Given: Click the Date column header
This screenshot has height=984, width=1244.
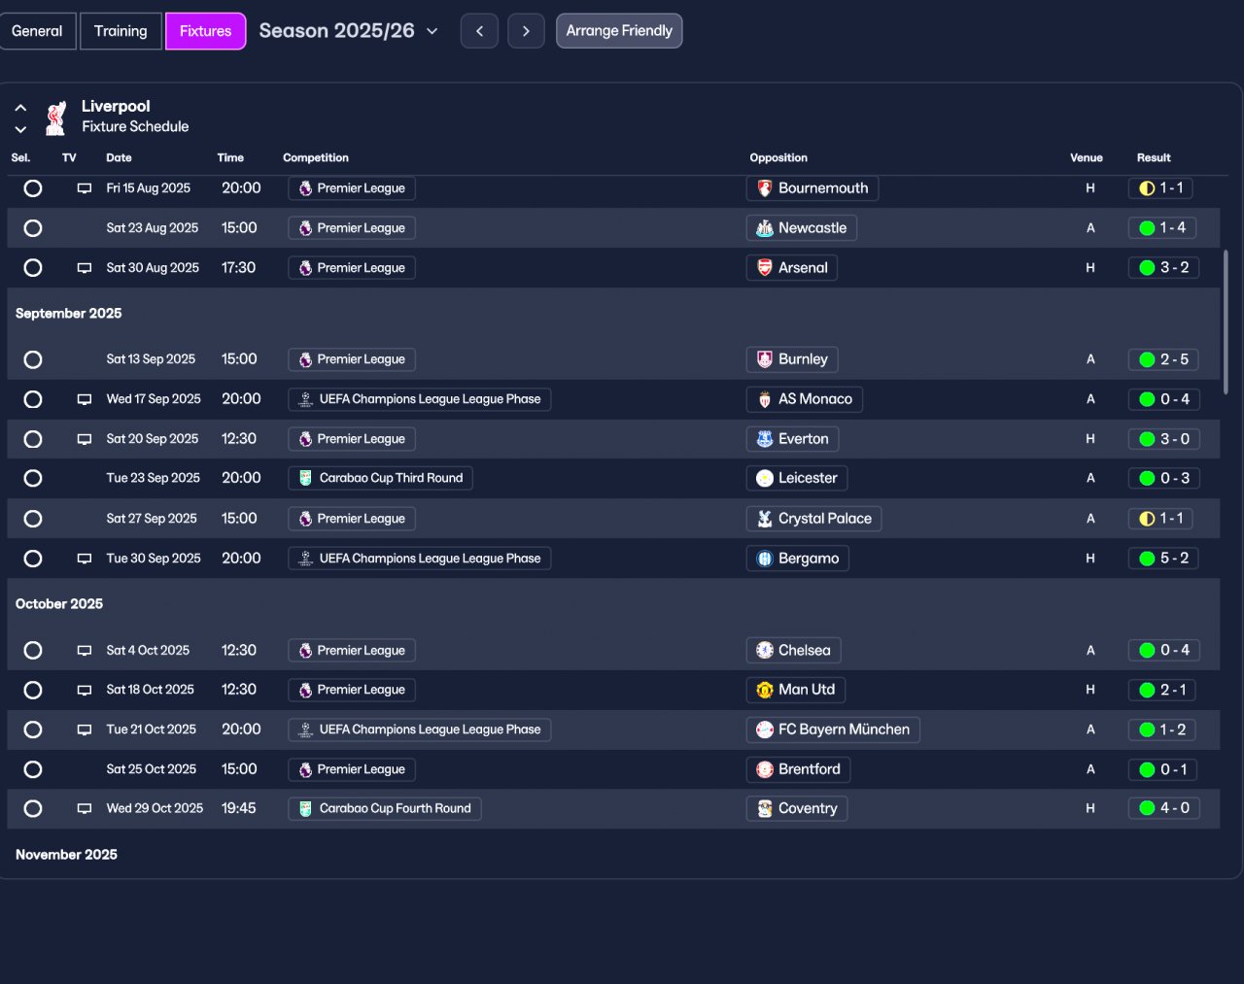Looking at the screenshot, I should pos(119,157).
